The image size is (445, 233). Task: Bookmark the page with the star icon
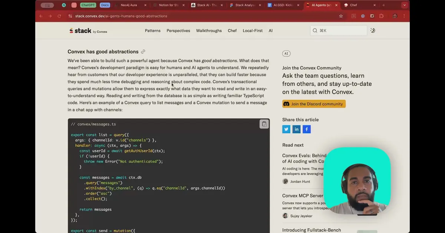(341, 16)
